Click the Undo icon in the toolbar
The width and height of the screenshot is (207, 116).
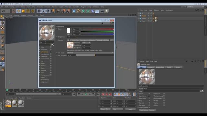click(4, 11)
